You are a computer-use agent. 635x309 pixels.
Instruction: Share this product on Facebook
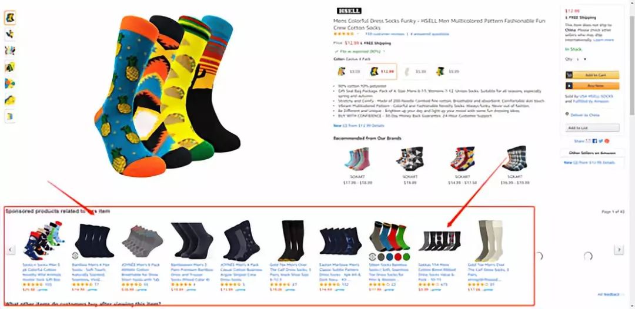pos(594,141)
